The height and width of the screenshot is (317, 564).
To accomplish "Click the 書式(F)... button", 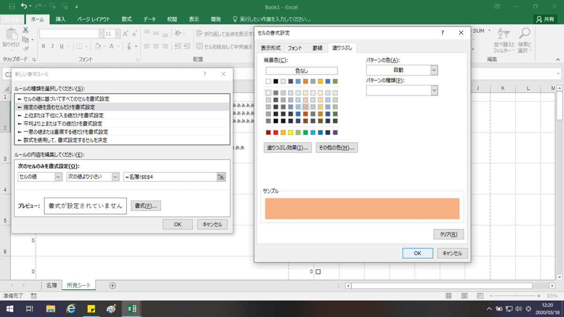I will click(146, 206).
